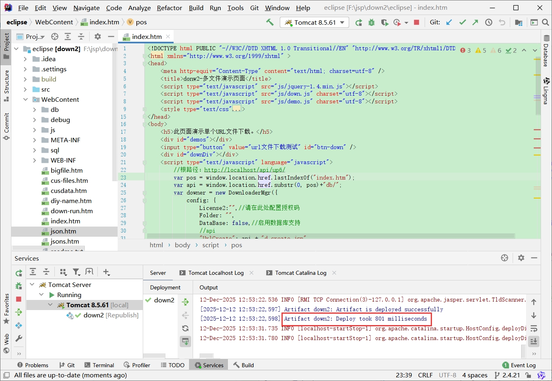
Task: Switch to the Tomcat Catalina Log tab
Action: 301,273
